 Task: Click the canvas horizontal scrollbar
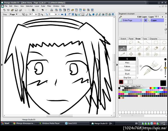pyautogui.click(x=59, y=115)
